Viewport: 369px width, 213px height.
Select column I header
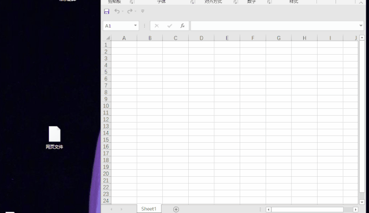point(330,38)
